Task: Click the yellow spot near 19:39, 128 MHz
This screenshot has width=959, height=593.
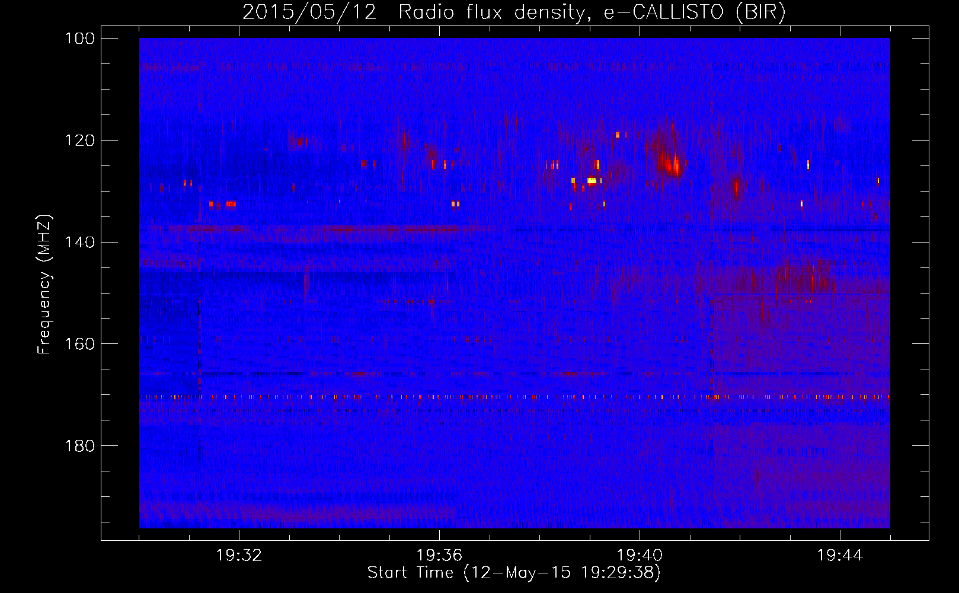Action: coord(592,180)
